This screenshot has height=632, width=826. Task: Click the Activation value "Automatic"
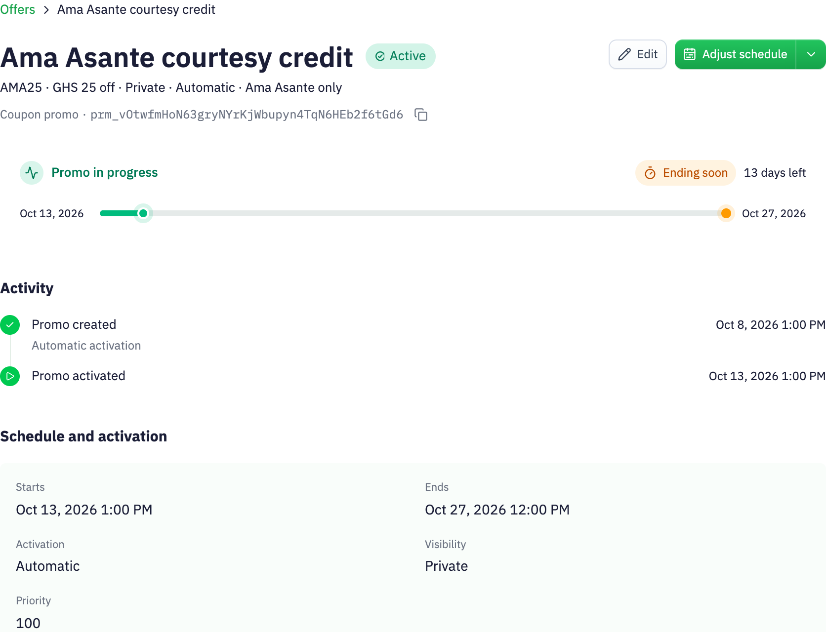pyautogui.click(x=48, y=566)
